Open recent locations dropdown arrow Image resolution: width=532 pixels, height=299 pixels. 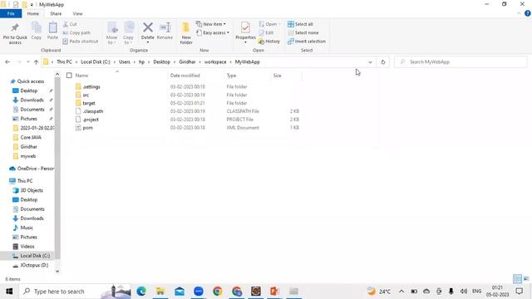[x=27, y=62]
